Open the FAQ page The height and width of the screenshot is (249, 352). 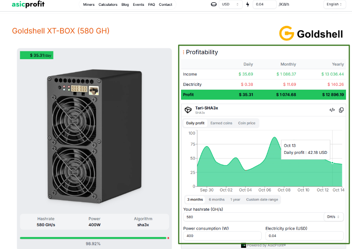click(x=152, y=5)
